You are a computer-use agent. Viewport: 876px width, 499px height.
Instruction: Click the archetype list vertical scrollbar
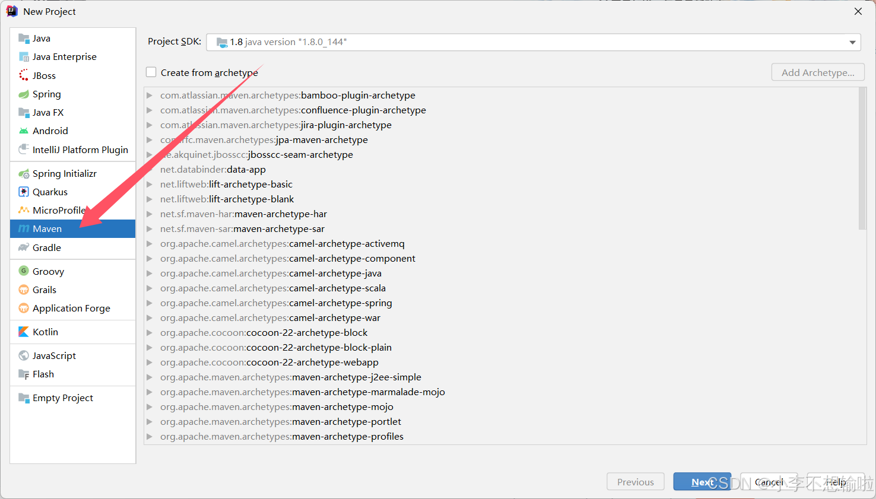pos(862,158)
